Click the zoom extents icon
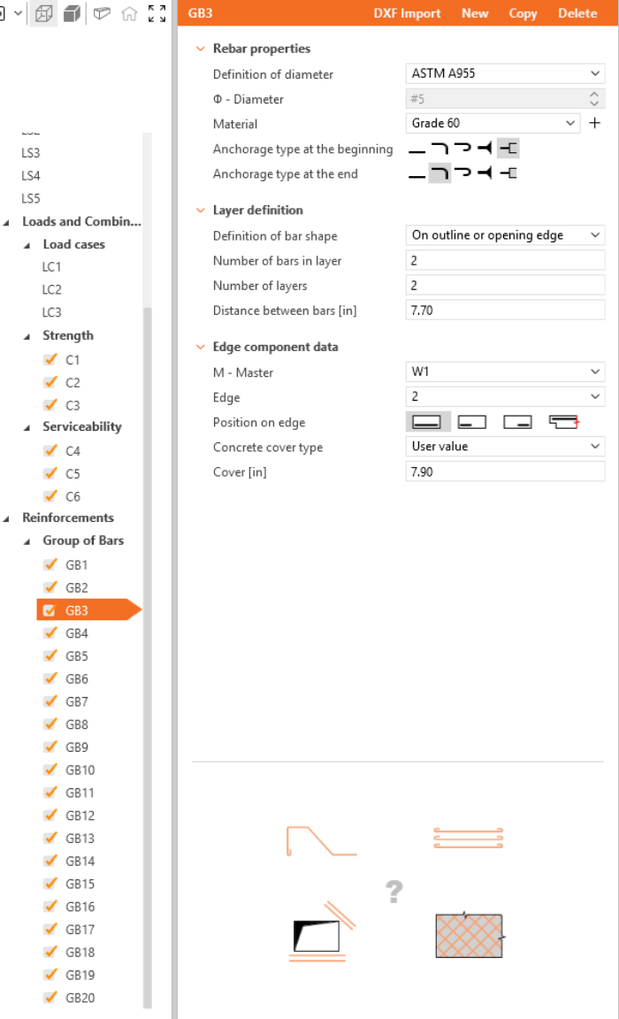 (157, 13)
